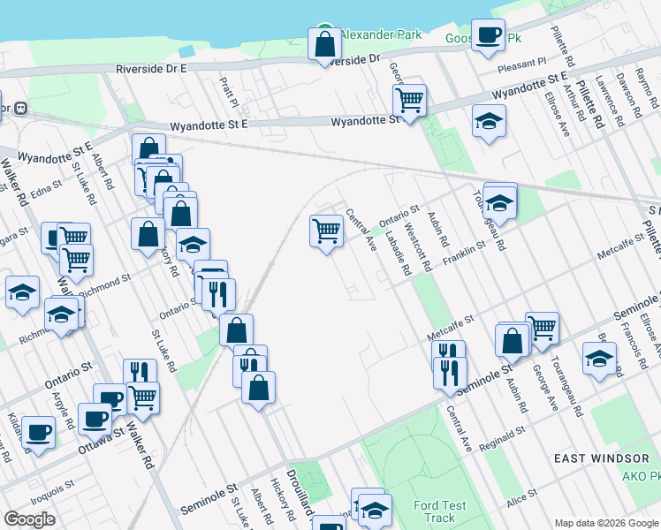This screenshot has width=661, height=530.
Task: Click the Franklin St road label
Action: (x=464, y=254)
